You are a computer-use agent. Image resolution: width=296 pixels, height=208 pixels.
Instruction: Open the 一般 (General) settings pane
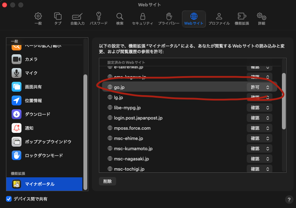coord(38,19)
